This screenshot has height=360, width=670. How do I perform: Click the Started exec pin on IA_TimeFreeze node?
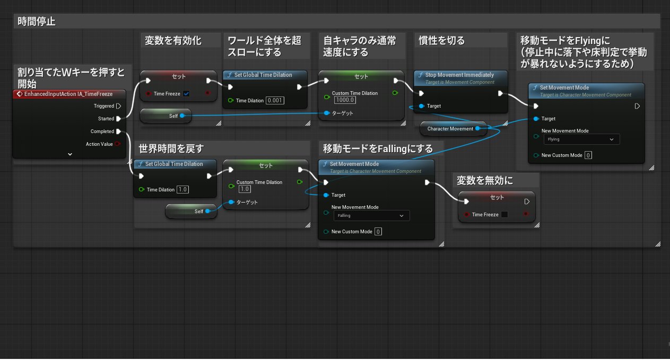118,119
